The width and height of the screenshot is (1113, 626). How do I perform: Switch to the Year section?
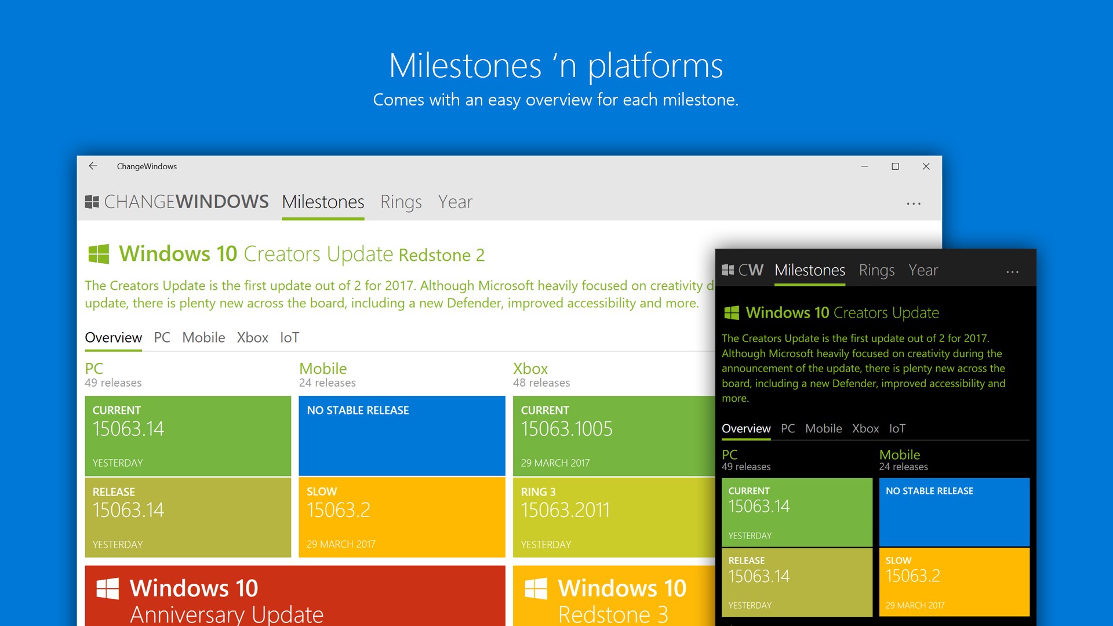pos(456,202)
